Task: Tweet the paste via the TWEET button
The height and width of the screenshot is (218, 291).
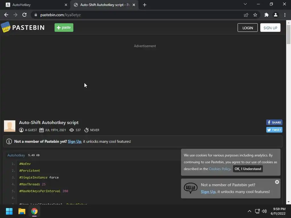Action: point(274,130)
